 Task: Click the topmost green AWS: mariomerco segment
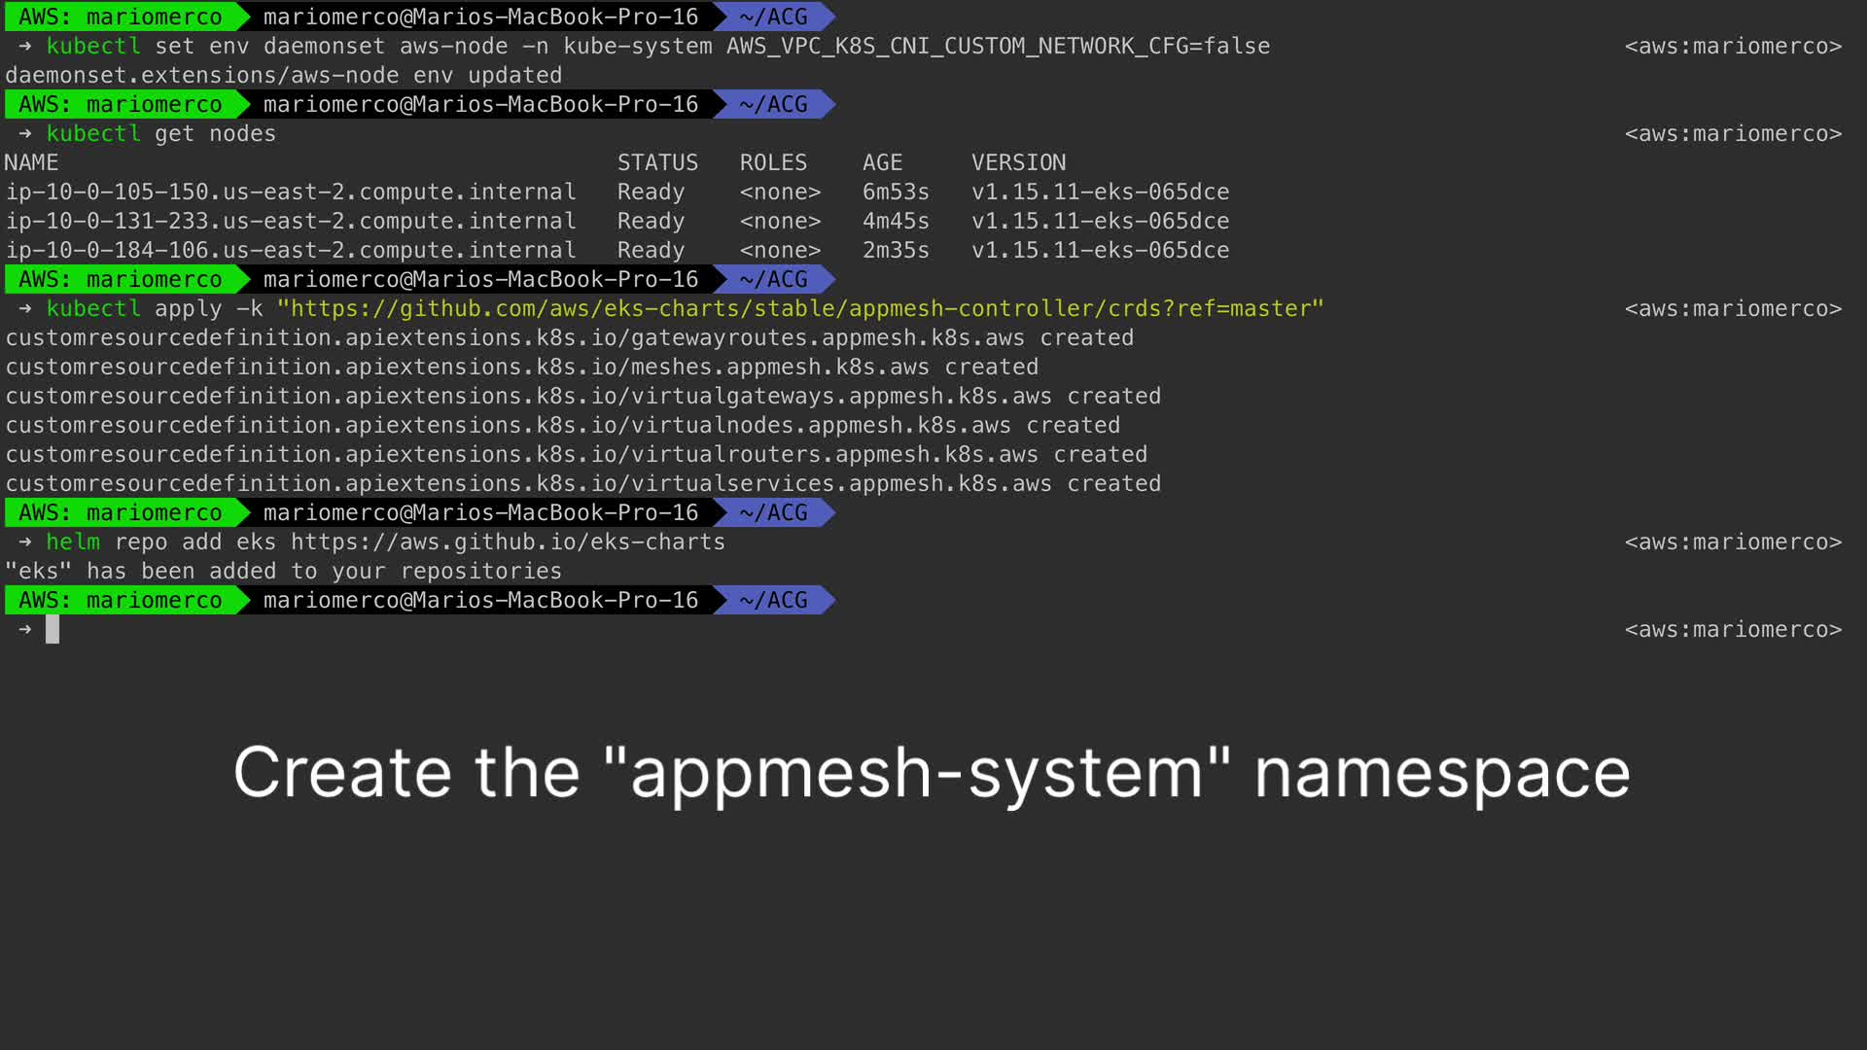pyautogui.click(x=121, y=17)
